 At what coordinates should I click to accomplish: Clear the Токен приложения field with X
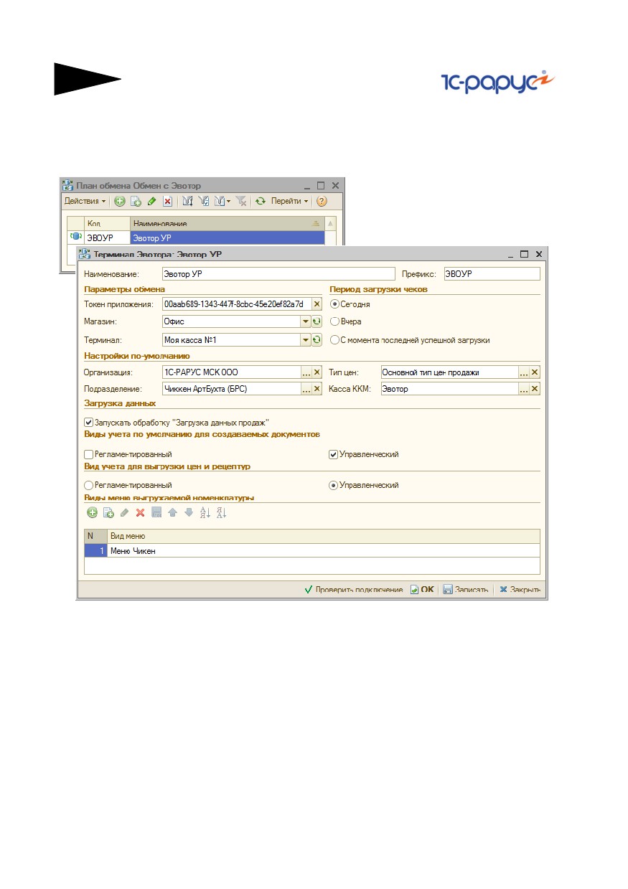click(x=317, y=304)
